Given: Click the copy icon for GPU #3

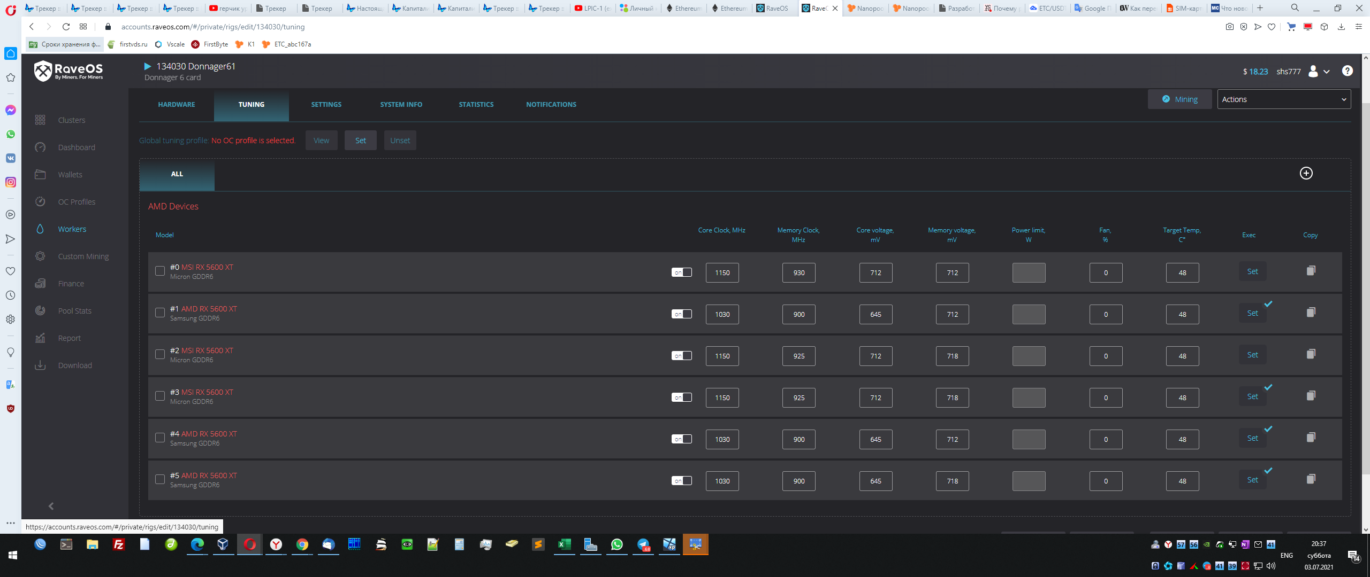Looking at the screenshot, I should (1311, 396).
